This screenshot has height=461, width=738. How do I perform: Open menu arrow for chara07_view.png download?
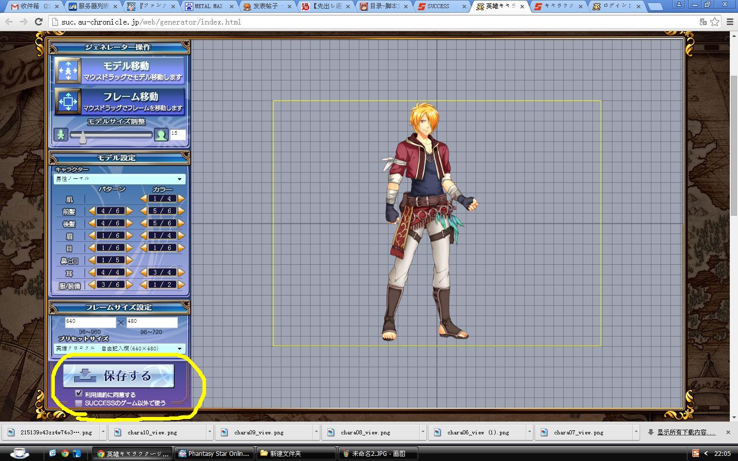coord(635,432)
